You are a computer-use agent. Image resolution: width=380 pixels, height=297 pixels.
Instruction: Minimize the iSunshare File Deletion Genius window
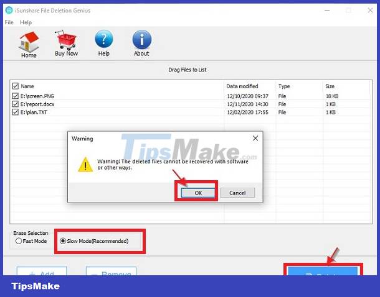(327, 10)
